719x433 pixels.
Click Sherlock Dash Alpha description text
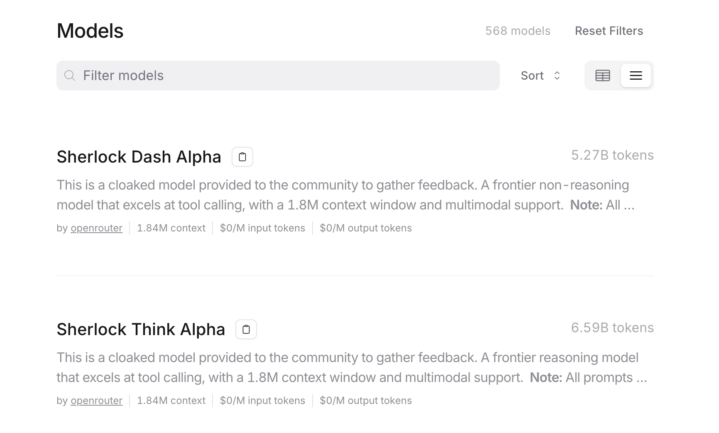[x=345, y=195]
